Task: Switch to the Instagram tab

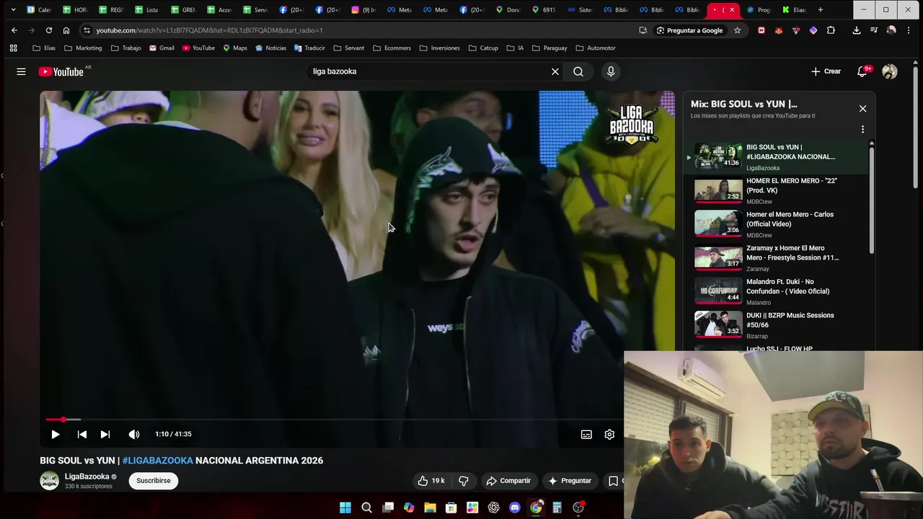Action: click(x=364, y=10)
